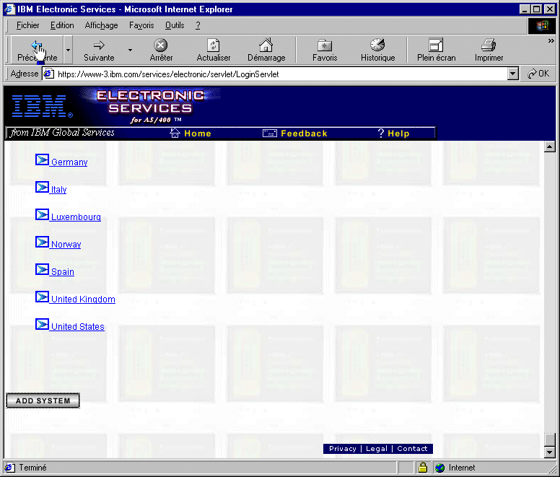Screen dimensions: 560x477
Task: Click the SSL padlock icon in status bar
Action: click(423, 468)
